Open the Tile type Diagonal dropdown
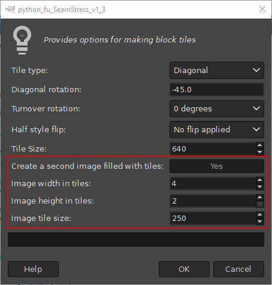Image resolution: width=272 pixels, height=285 pixels. 217,70
